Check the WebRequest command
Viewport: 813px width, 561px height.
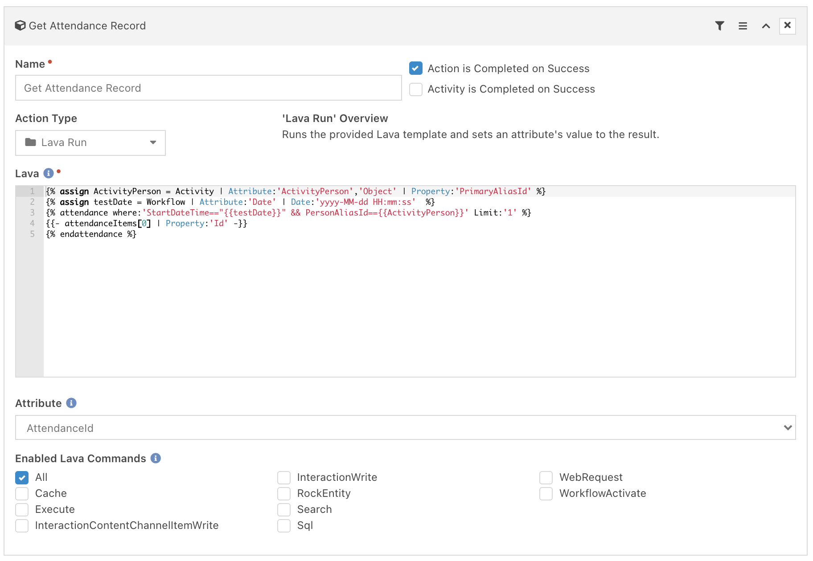coord(546,477)
